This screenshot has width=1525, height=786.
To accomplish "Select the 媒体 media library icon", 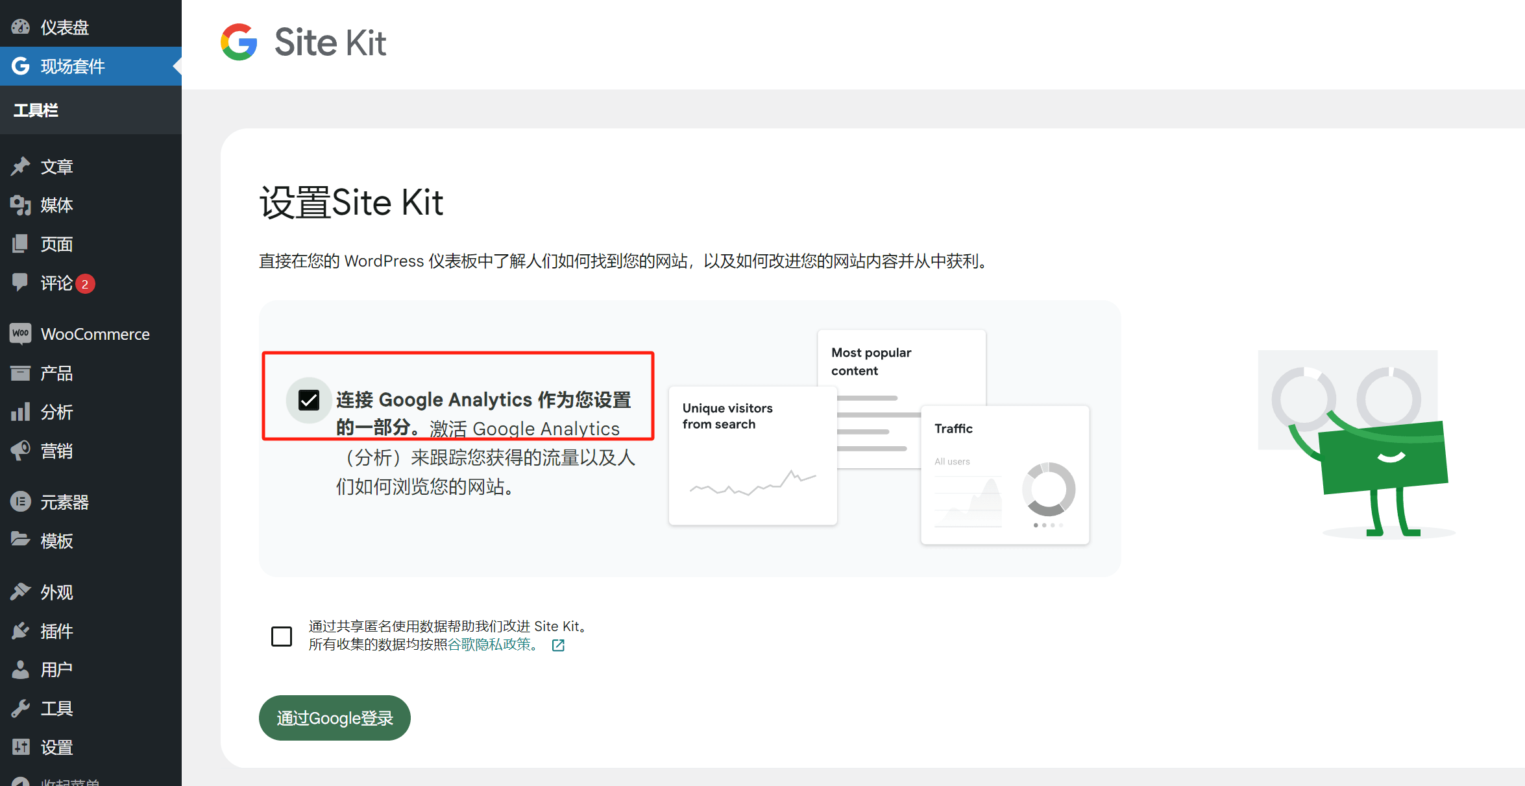I will [21, 205].
